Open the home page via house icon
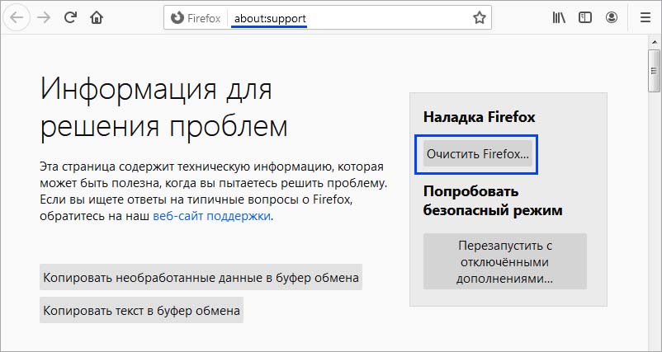The width and height of the screenshot is (662, 352). 97,17
